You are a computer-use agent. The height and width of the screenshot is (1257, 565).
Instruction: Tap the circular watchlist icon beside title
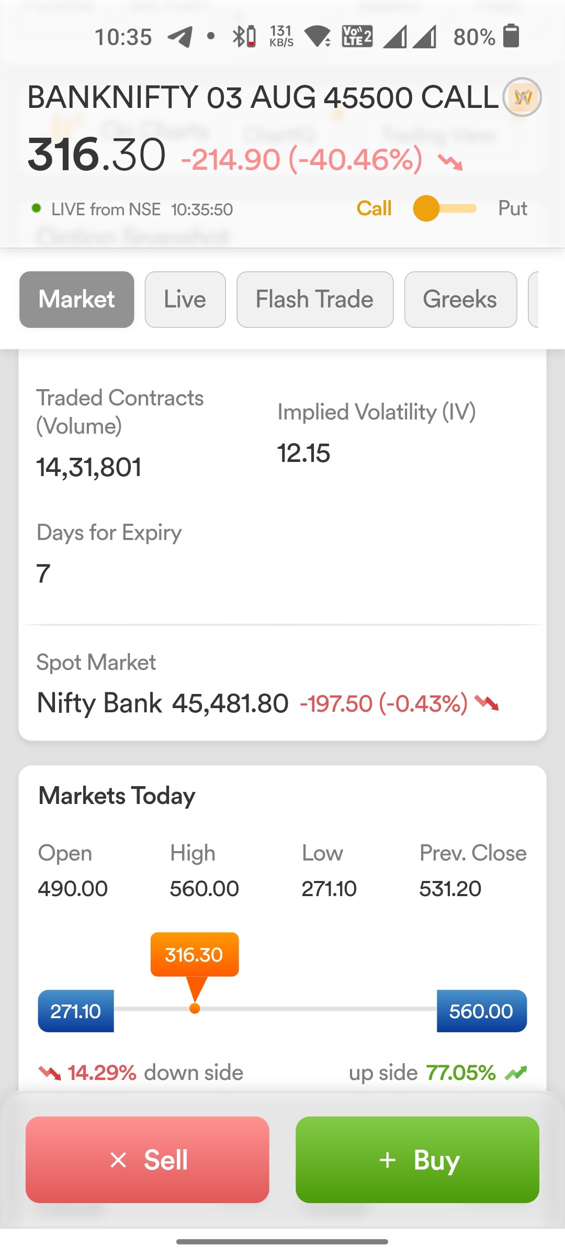pyautogui.click(x=522, y=97)
